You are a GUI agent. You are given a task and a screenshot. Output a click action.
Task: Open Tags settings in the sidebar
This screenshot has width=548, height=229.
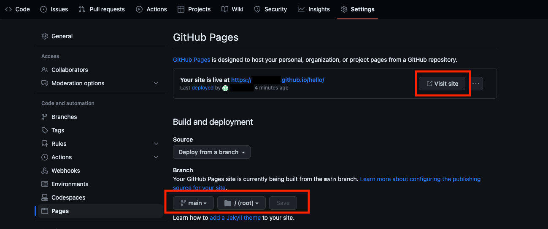point(100,130)
